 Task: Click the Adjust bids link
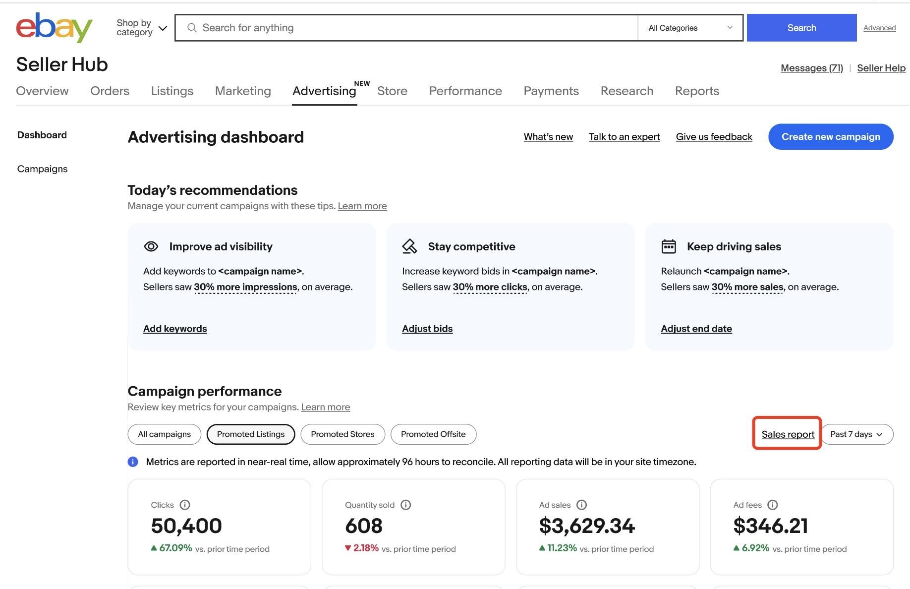427,329
